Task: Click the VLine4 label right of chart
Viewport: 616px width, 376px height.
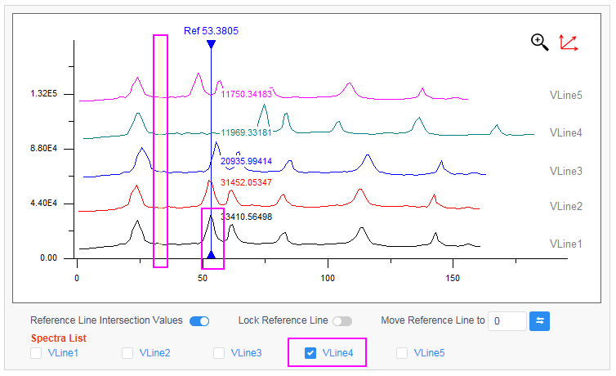Action: [565, 132]
